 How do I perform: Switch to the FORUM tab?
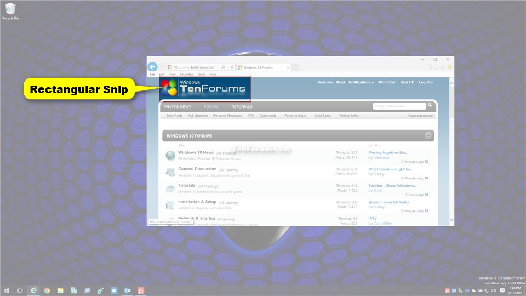tap(210, 107)
